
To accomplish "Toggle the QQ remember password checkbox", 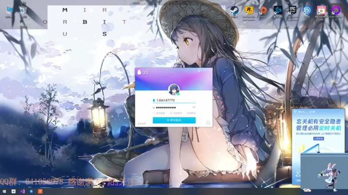I will click(171, 113).
